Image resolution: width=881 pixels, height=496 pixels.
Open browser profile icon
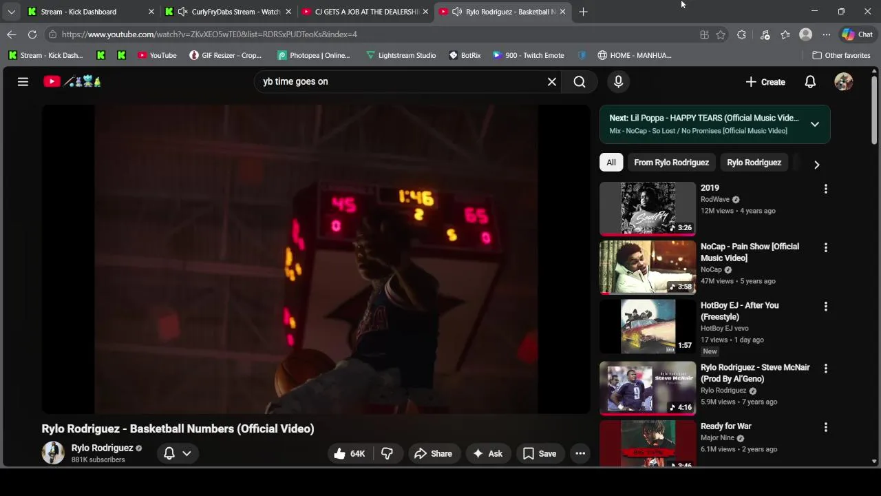coord(805,34)
